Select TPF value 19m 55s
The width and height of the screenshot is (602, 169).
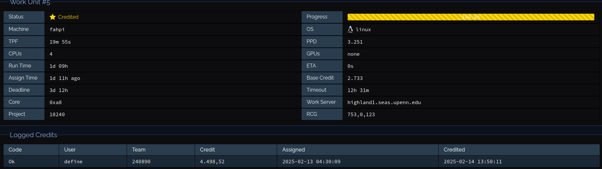(x=60, y=42)
